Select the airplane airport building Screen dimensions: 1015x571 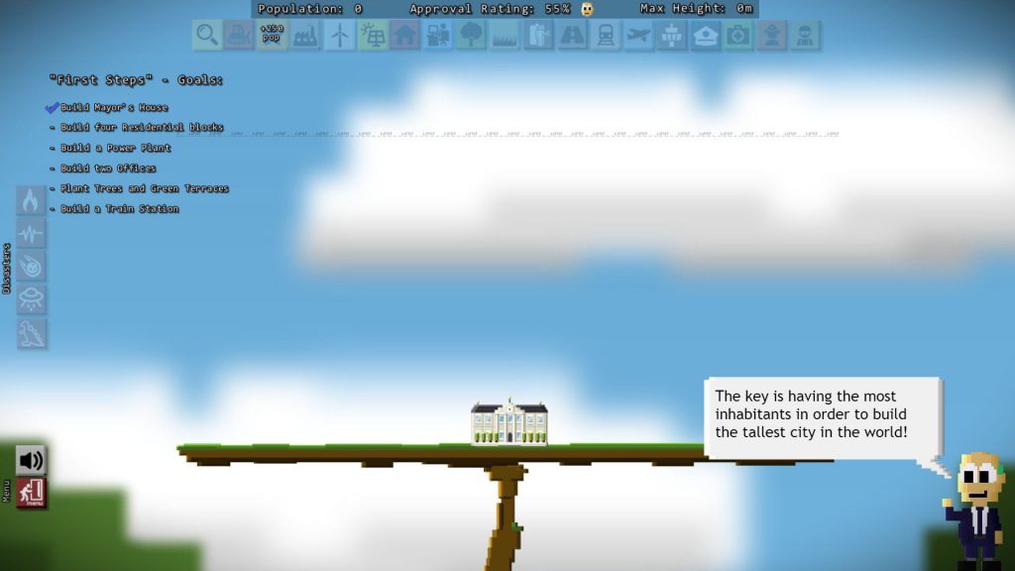[x=638, y=36]
